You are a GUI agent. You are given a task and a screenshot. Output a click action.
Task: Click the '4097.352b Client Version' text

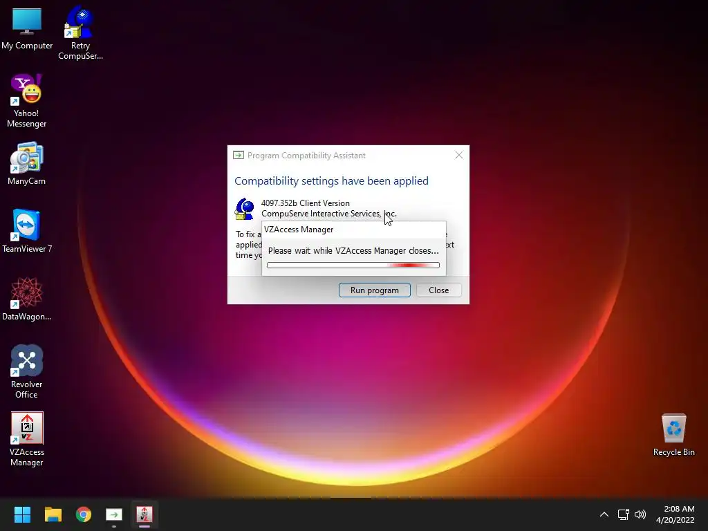click(x=305, y=203)
